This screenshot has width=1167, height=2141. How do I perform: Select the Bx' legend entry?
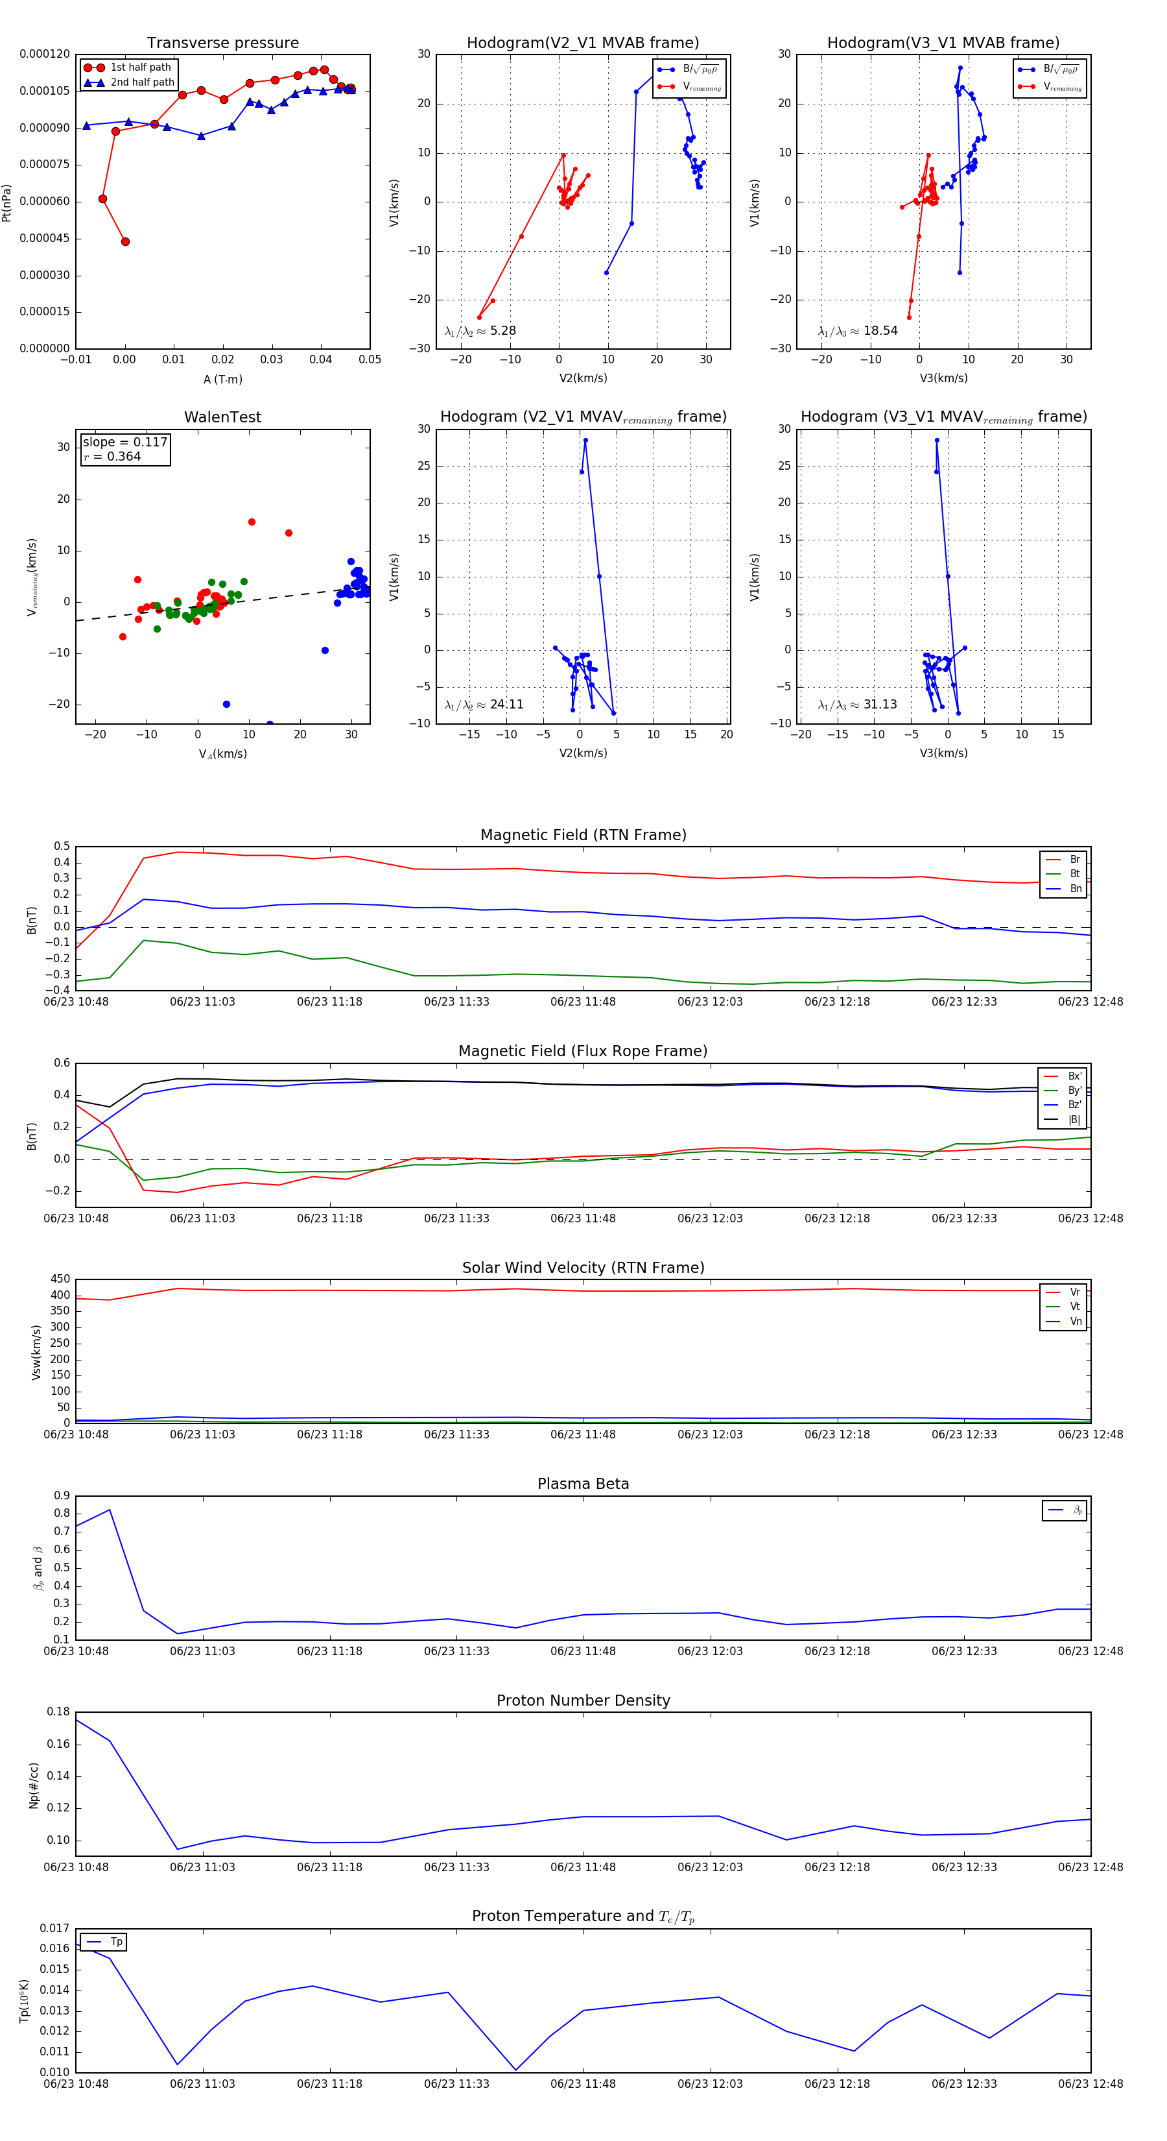tap(1063, 1076)
